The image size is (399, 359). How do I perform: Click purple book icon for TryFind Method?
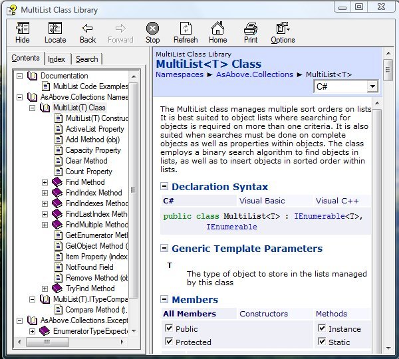pos(57,289)
